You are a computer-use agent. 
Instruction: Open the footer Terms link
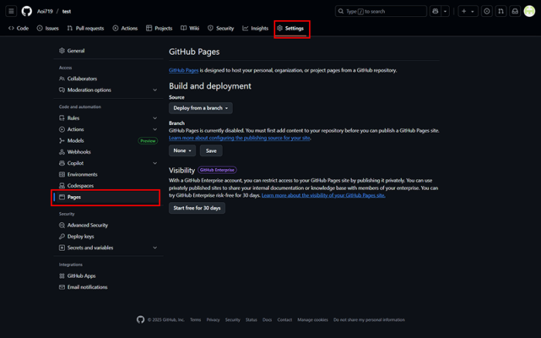(196, 319)
